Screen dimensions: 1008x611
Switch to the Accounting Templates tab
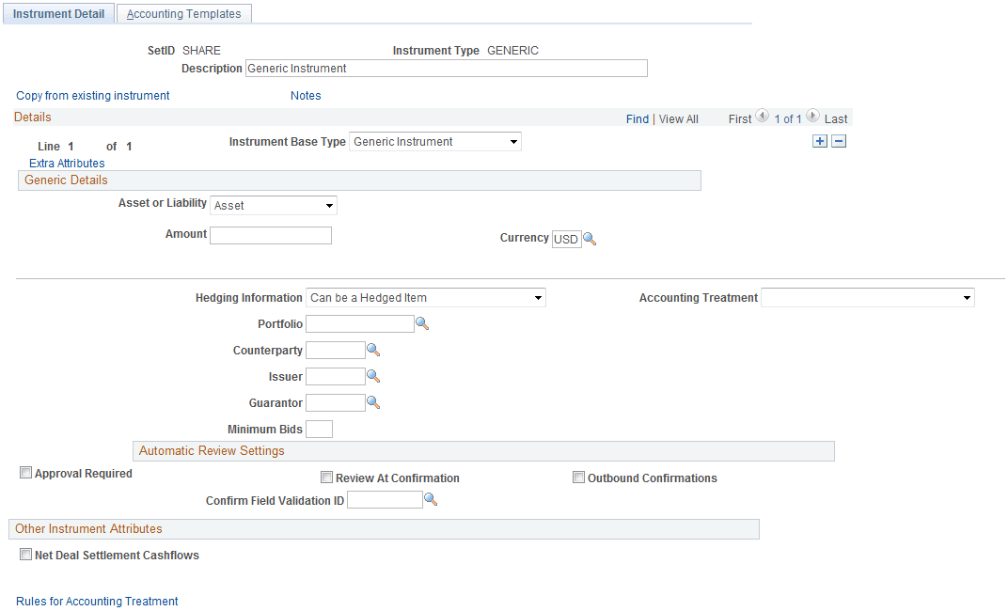[184, 13]
